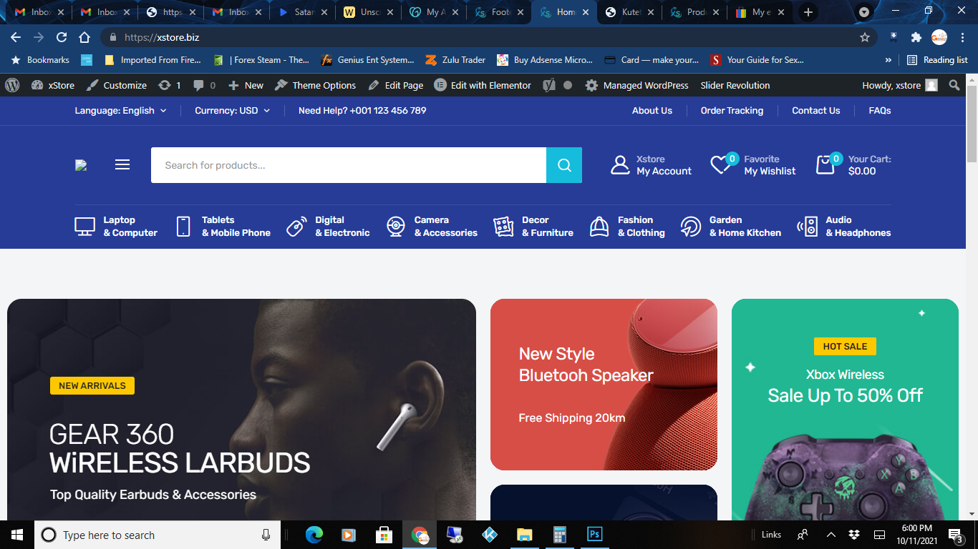The width and height of the screenshot is (978, 549).
Task: Open Managed WordPress menu
Action: (x=636, y=85)
